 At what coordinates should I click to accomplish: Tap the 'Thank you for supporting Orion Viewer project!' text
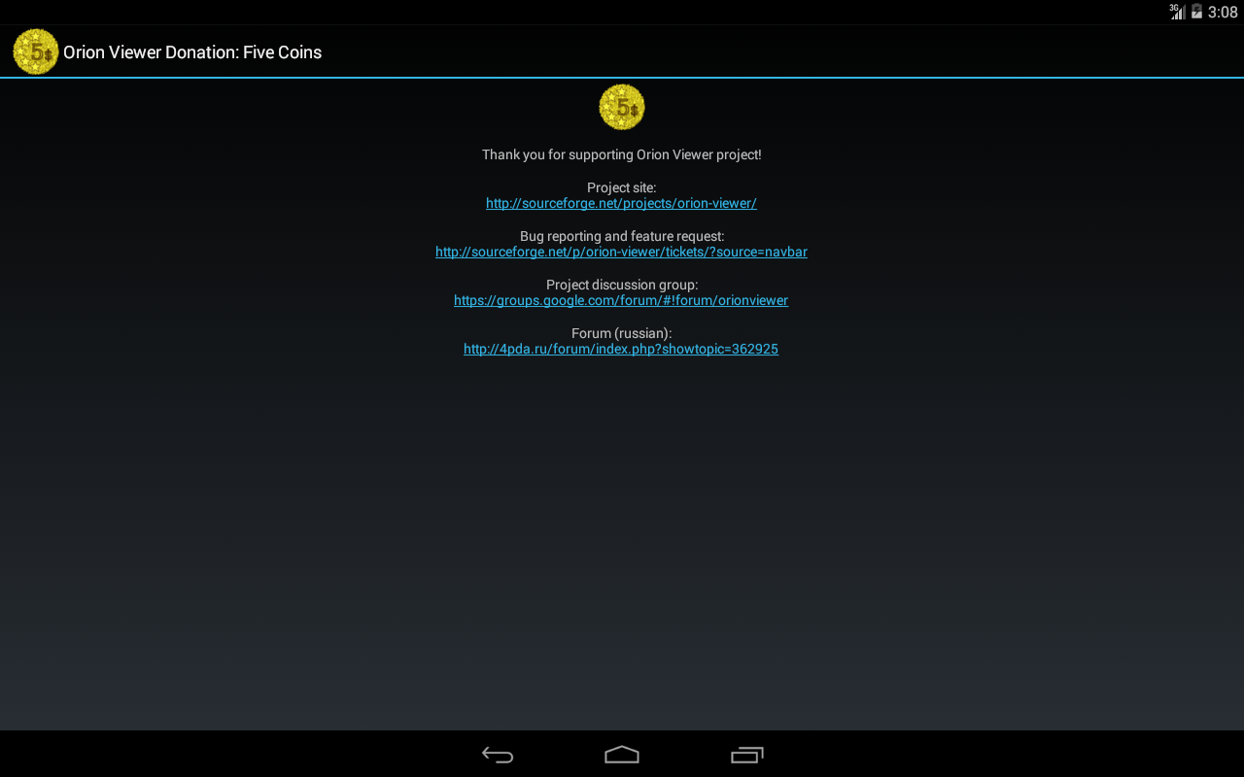coord(622,154)
